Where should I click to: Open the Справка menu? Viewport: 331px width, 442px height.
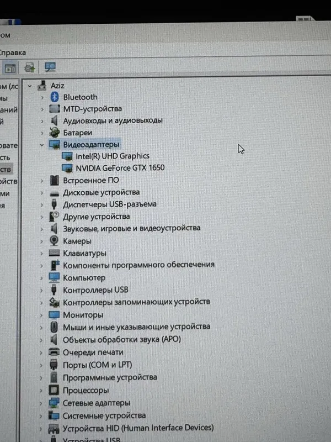pos(12,52)
